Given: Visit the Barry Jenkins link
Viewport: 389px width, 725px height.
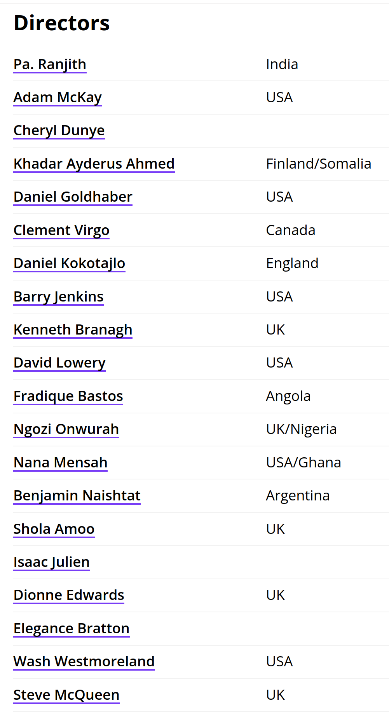Looking at the screenshot, I should click(x=59, y=297).
